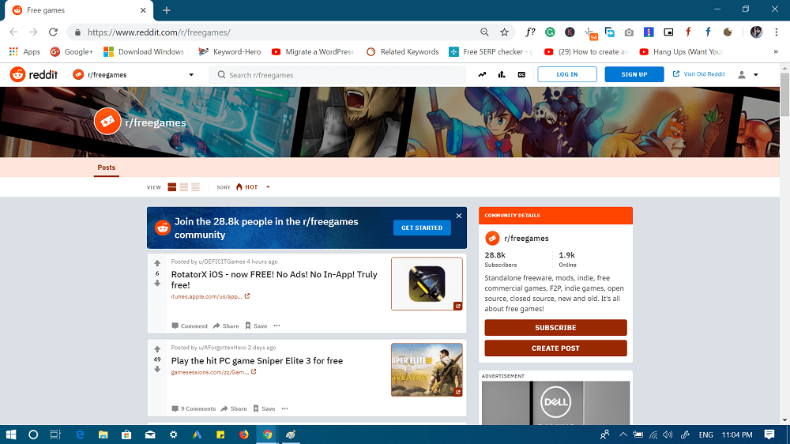Open Related Keywords bookmark
The height and width of the screenshot is (444, 790).
[x=403, y=52]
